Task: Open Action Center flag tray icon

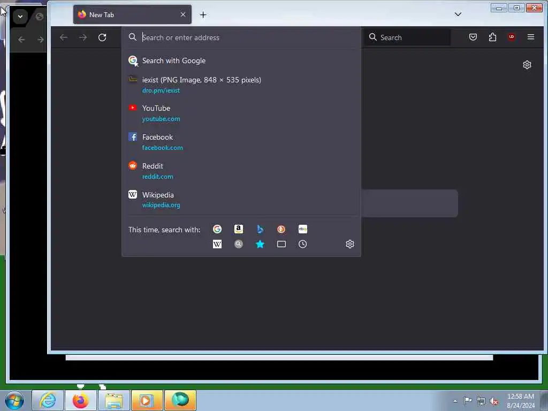Action: pos(468,400)
